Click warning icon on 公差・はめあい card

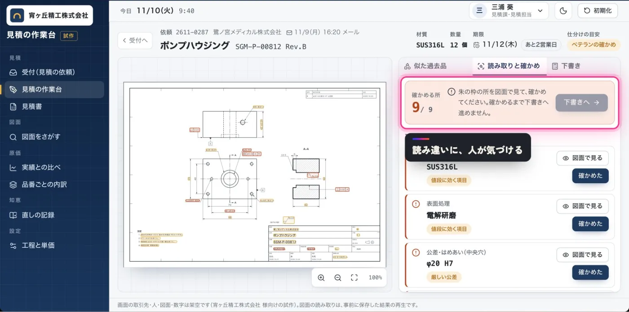(416, 252)
